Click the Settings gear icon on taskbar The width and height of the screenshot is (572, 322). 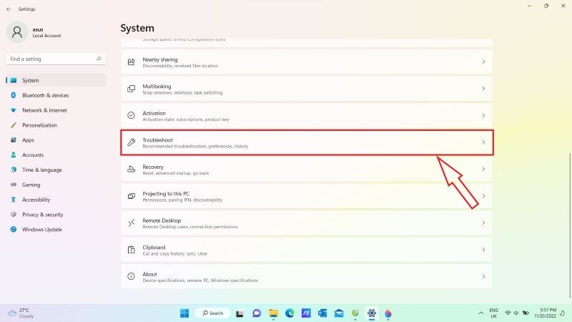coord(372,313)
